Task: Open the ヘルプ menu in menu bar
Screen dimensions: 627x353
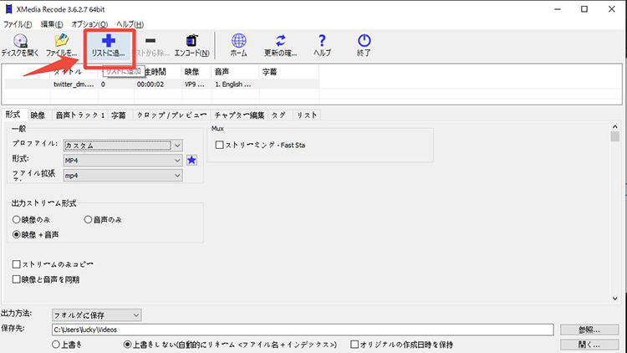Action: tap(130, 24)
